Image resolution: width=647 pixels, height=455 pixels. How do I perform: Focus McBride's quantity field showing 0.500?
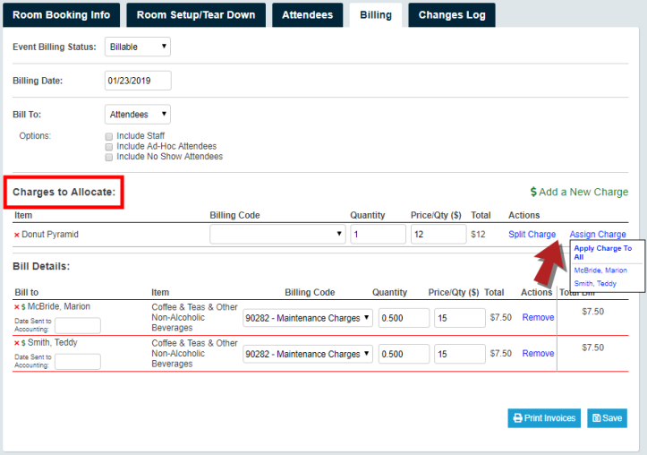pyautogui.click(x=404, y=318)
